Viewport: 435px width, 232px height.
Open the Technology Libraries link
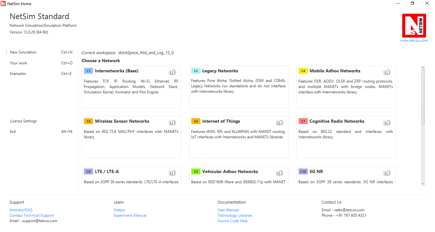coord(235,215)
